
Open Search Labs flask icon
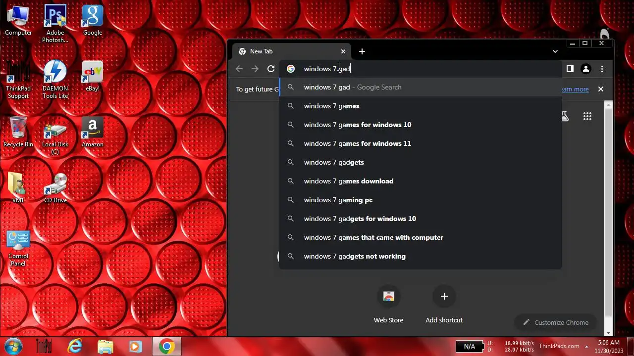(565, 116)
